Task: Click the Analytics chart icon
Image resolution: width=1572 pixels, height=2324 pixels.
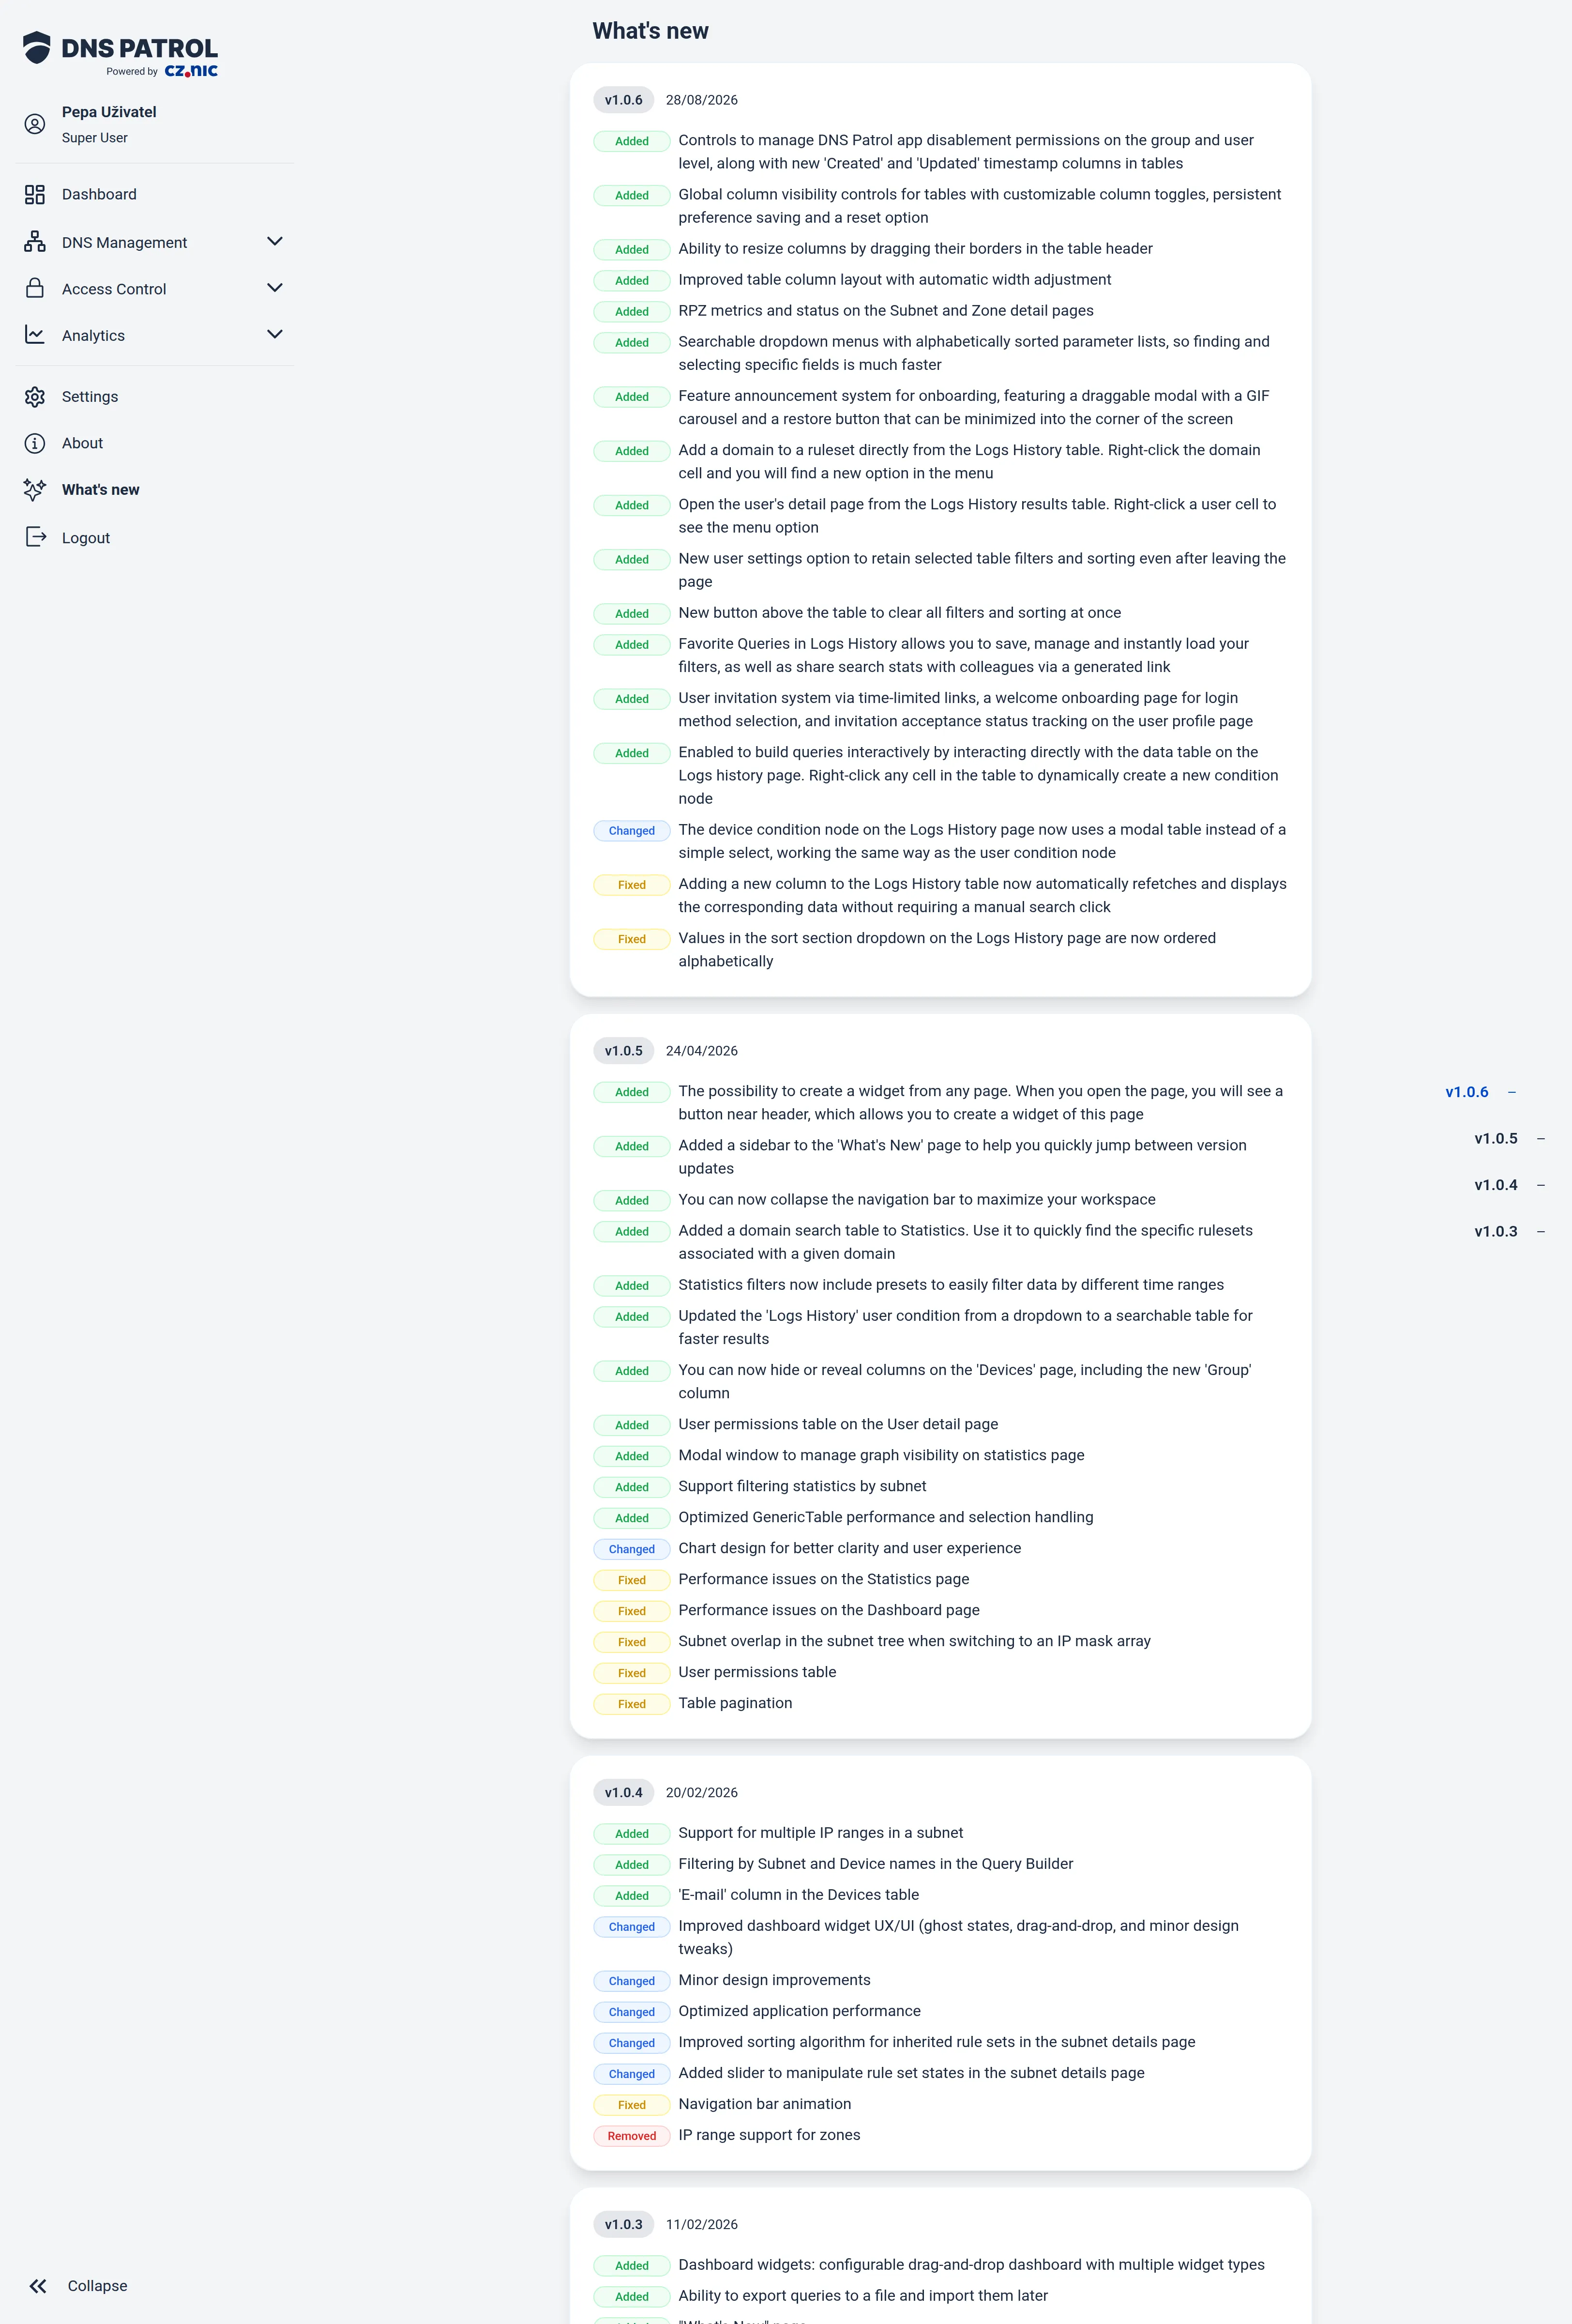Action: pos(35,335)
